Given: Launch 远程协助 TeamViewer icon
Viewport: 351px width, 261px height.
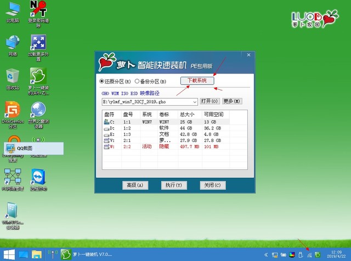Looking at the screenshot, I should [38, 179].
